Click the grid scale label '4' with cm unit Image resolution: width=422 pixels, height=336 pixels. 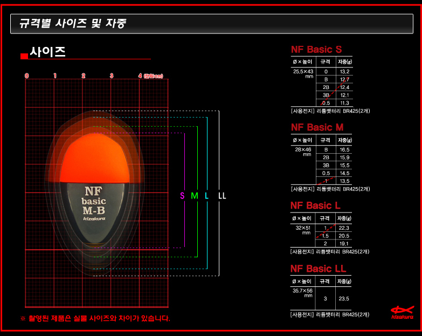pos(150,76)
